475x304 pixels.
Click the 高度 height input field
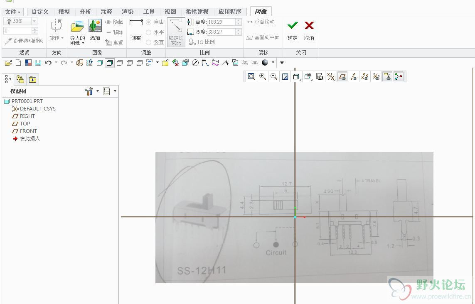click(222, 22)
